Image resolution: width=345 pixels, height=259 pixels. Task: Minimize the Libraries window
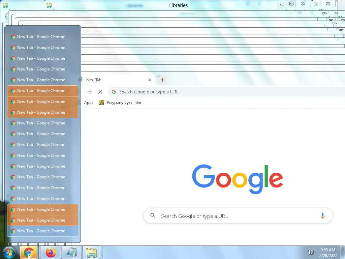(282, 4)
